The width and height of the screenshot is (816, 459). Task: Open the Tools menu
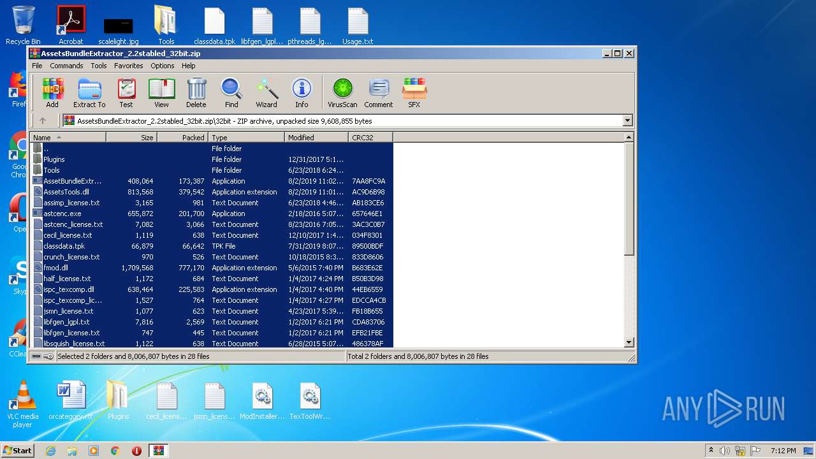[x=99, y=66]
